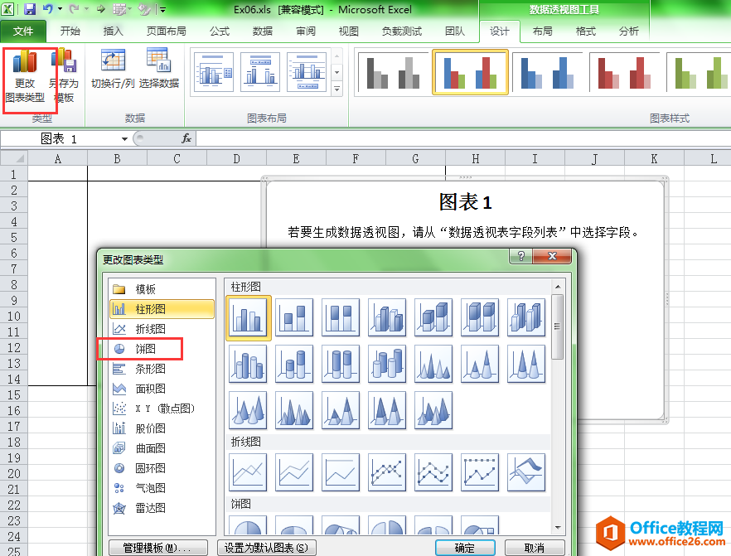The height and width of the screenshot is (556, 731).
Task: Select 雷达图 in chart type list
Action: click(162, 508)
